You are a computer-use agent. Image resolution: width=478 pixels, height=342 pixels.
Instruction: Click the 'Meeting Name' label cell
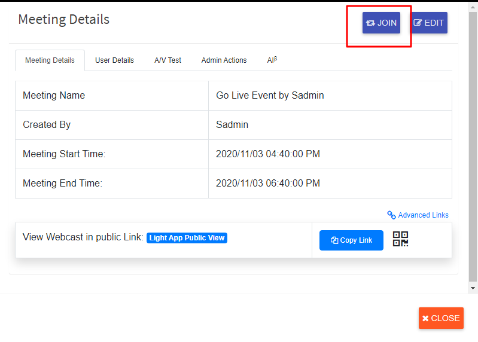pyautogui.click(x=112, y=96)
